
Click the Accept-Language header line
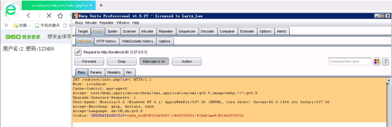pos(108,111)
